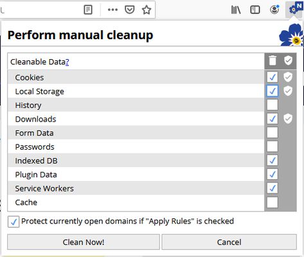
Task: Enable the History cleanup checkbox
Action: click(273, 105)
